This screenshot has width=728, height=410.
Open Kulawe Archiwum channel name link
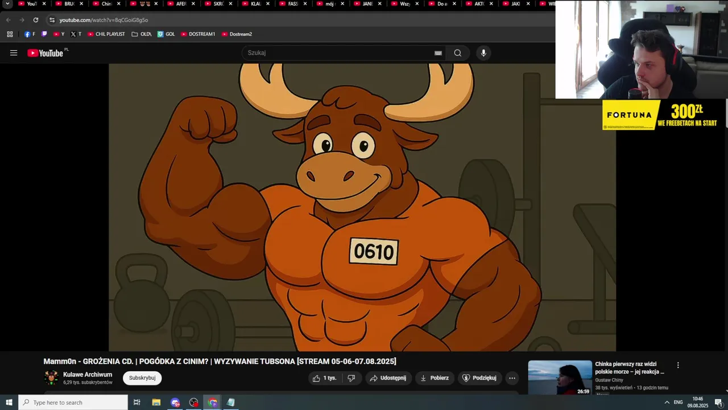(88, 375)
